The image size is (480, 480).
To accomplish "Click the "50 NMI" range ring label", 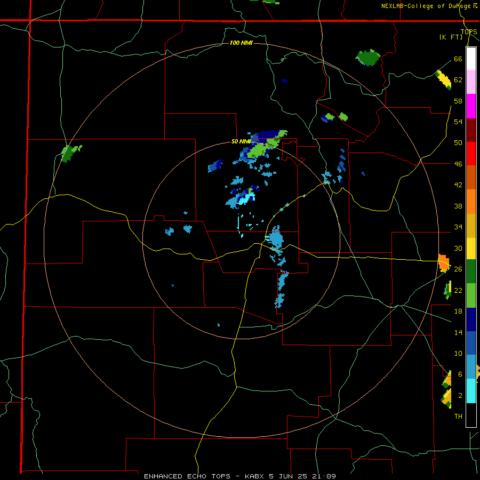I will point(241,141).
